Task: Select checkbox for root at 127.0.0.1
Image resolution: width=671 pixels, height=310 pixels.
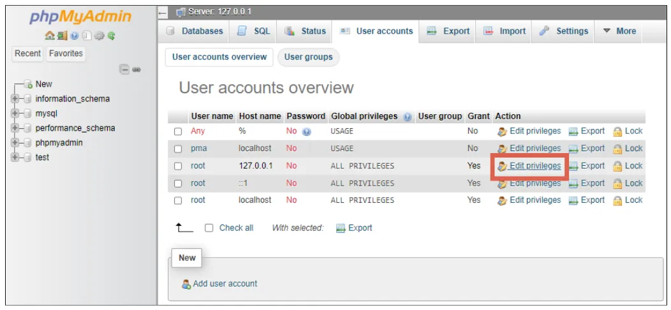Action: pos(178,166)
